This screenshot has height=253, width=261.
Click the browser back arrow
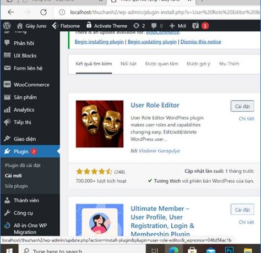pyautogui.click(x=11, y=12)
